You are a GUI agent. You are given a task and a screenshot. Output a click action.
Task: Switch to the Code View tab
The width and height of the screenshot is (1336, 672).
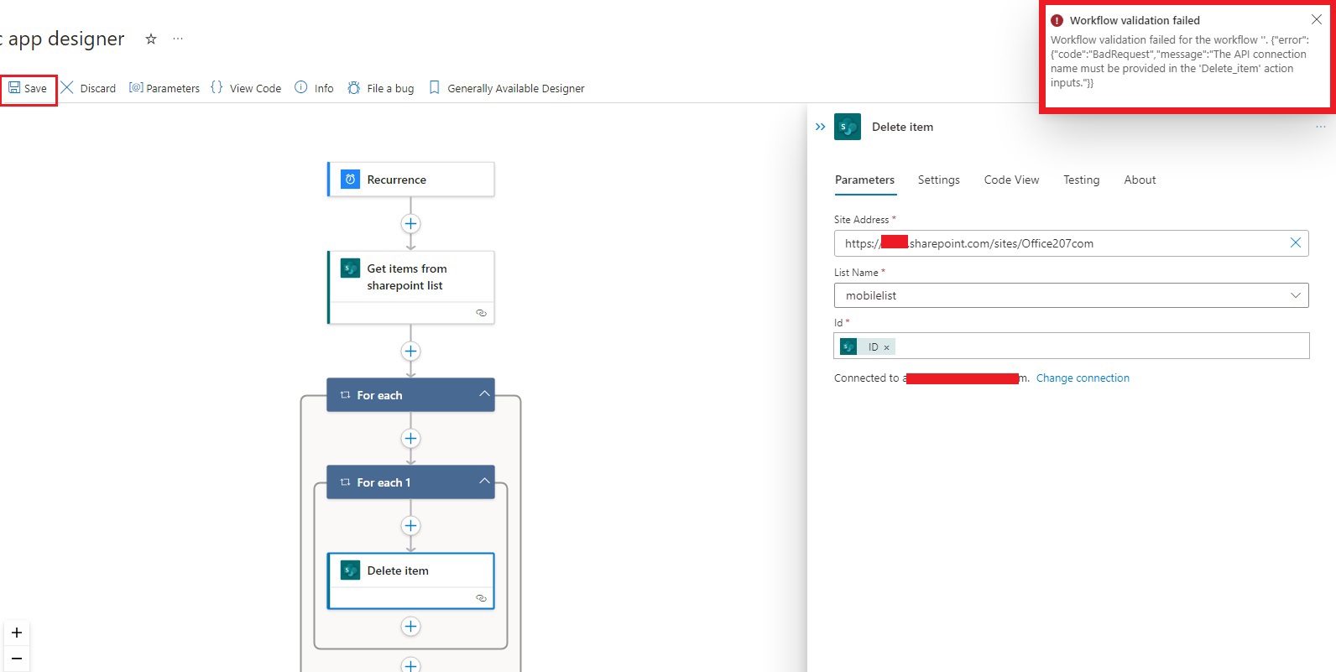click(1011, 180)
